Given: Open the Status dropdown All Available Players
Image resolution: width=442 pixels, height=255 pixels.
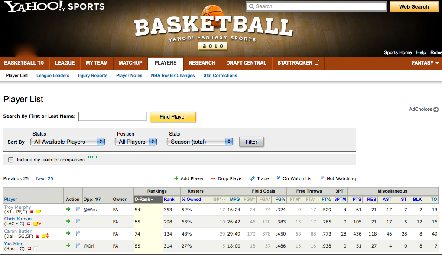Looking at the screenshot, I should coord(68,142).
